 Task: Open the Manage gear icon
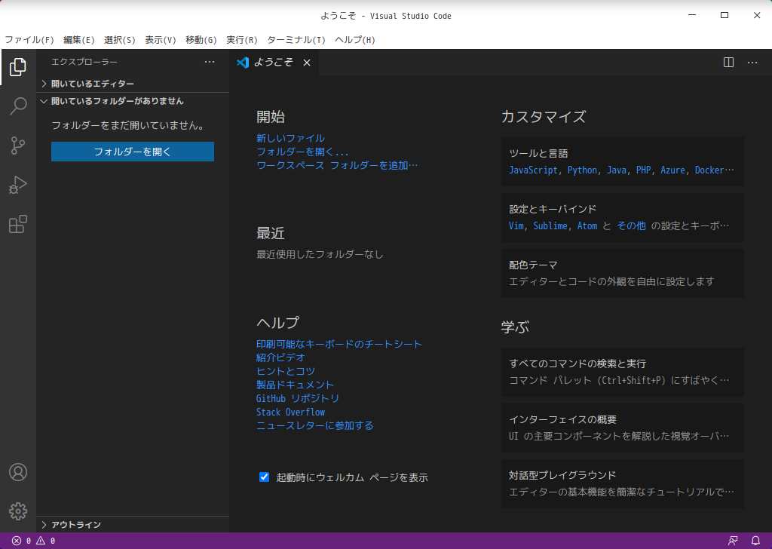click(18, 511)
